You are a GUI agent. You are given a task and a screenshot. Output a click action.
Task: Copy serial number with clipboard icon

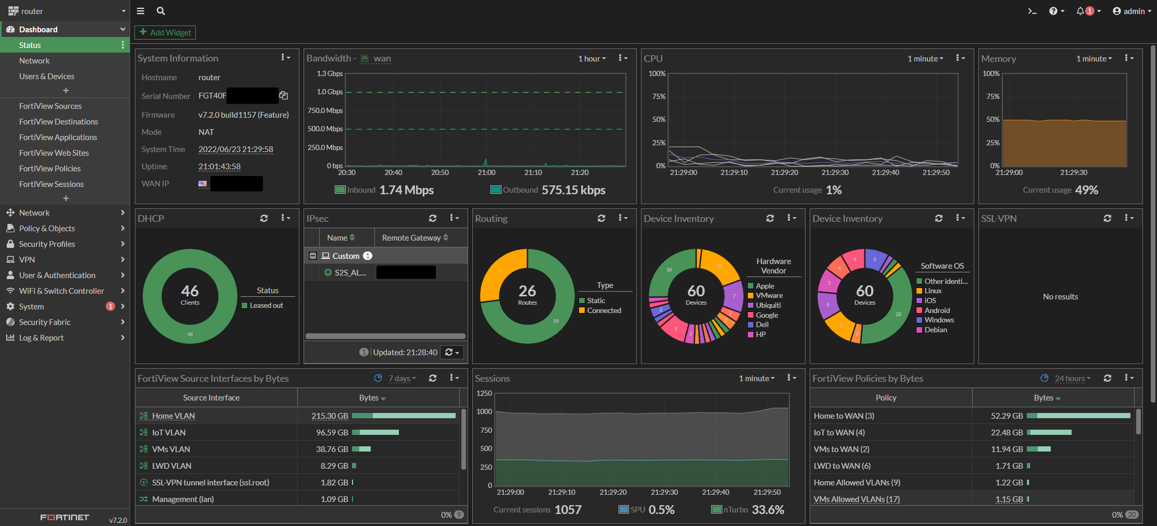point(283,96)
